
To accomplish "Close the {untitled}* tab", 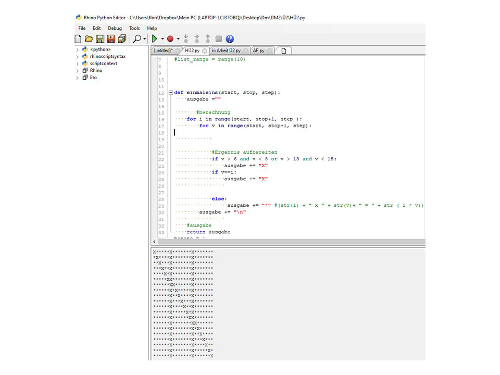I will tap(177, 51).
